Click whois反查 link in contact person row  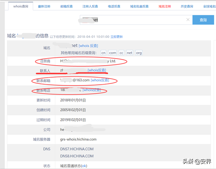(97, 70)
